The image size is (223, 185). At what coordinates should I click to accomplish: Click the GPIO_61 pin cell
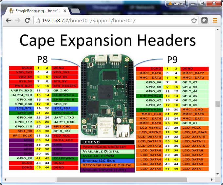click(x=195, y=123)
